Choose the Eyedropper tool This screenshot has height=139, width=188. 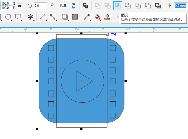(x=87, y=17)
